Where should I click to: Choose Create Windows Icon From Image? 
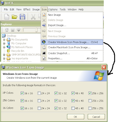(x=72, y=42)
